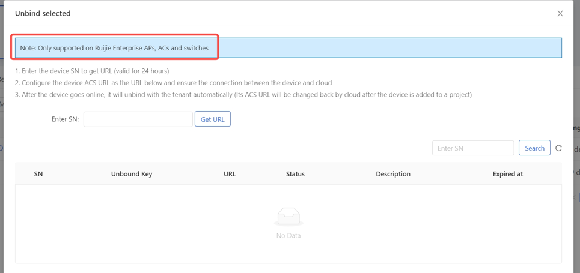Click the empty inbox No Data icon

coord(288,217)
